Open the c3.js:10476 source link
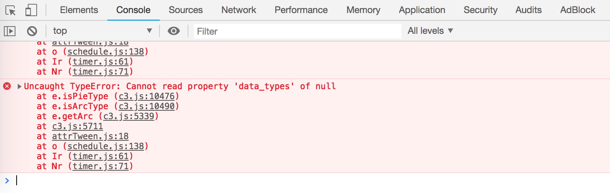The width and height of the screenshot is (610, 193). [x=147, y=96]
